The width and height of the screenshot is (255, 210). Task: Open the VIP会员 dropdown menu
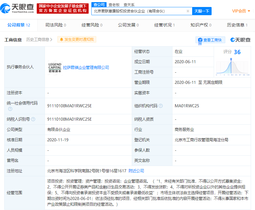click(241, 11)
